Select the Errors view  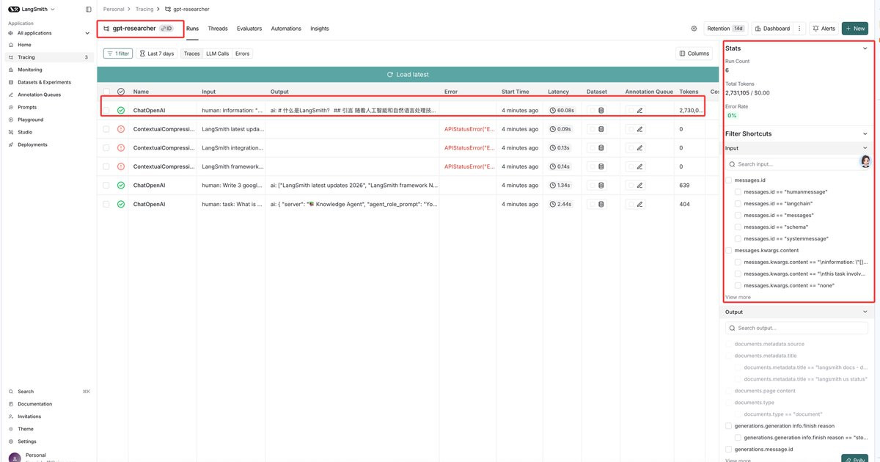pos(243,54)
